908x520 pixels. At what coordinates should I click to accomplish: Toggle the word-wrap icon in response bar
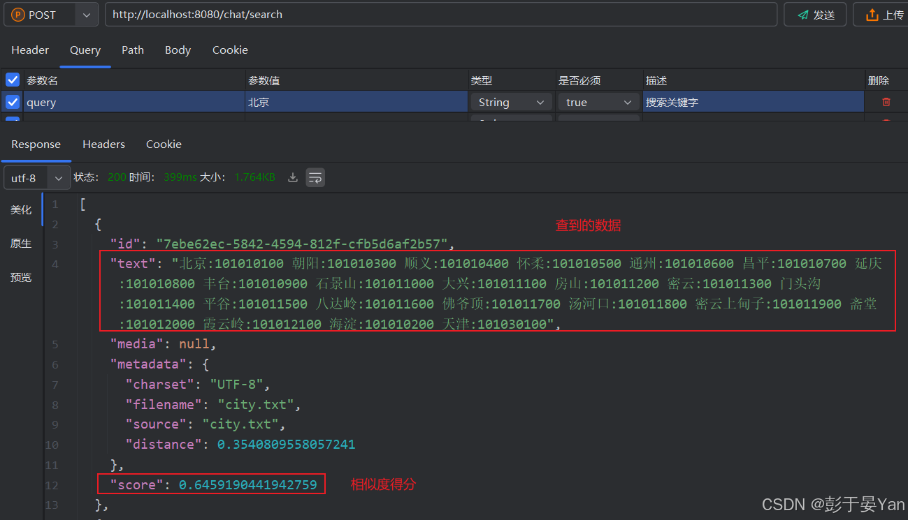(x=315, y=177)
